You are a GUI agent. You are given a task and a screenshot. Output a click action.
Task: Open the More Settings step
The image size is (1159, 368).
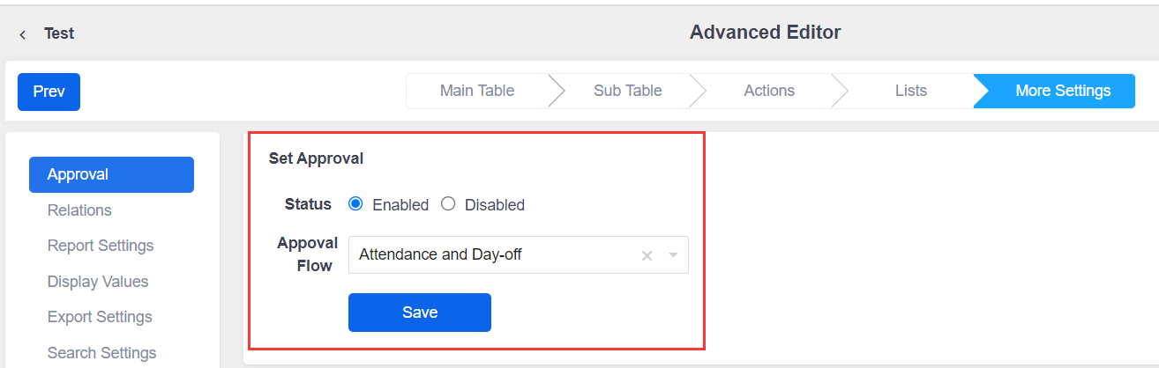click(1062, 91)
